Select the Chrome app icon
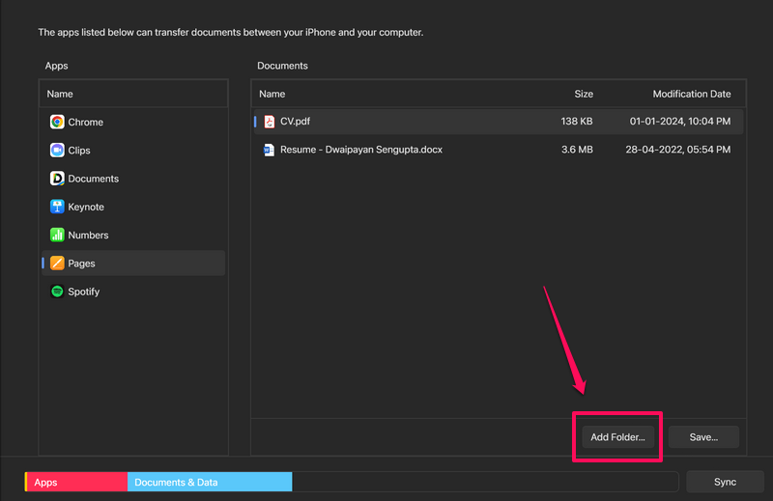Screen dimensions: 773x501 point(58,123)
